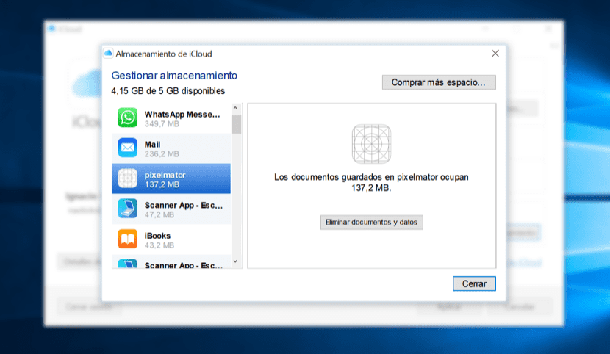Click the iBooks orange book icon
This screenshot has width=610, height=354.
[128, 239]
